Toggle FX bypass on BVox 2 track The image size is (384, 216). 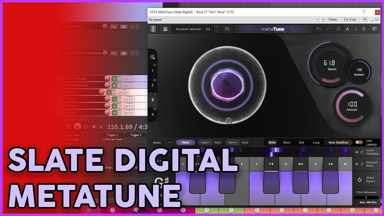click(119, 106)
